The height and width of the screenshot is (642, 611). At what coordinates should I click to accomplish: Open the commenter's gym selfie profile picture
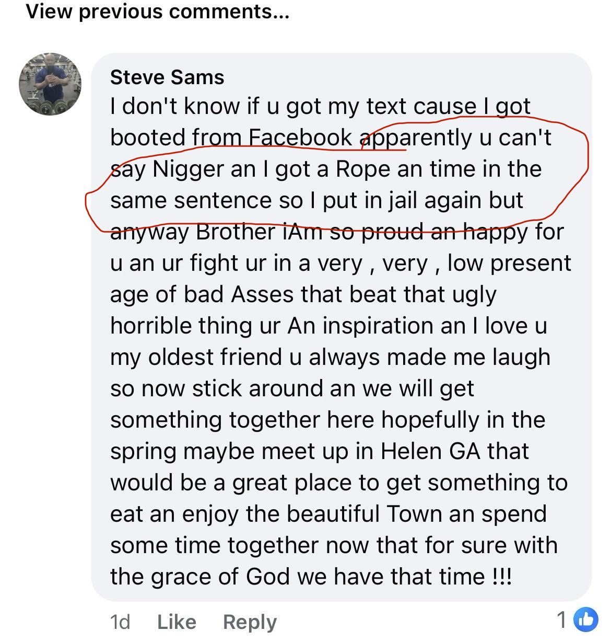click(50, 84)
